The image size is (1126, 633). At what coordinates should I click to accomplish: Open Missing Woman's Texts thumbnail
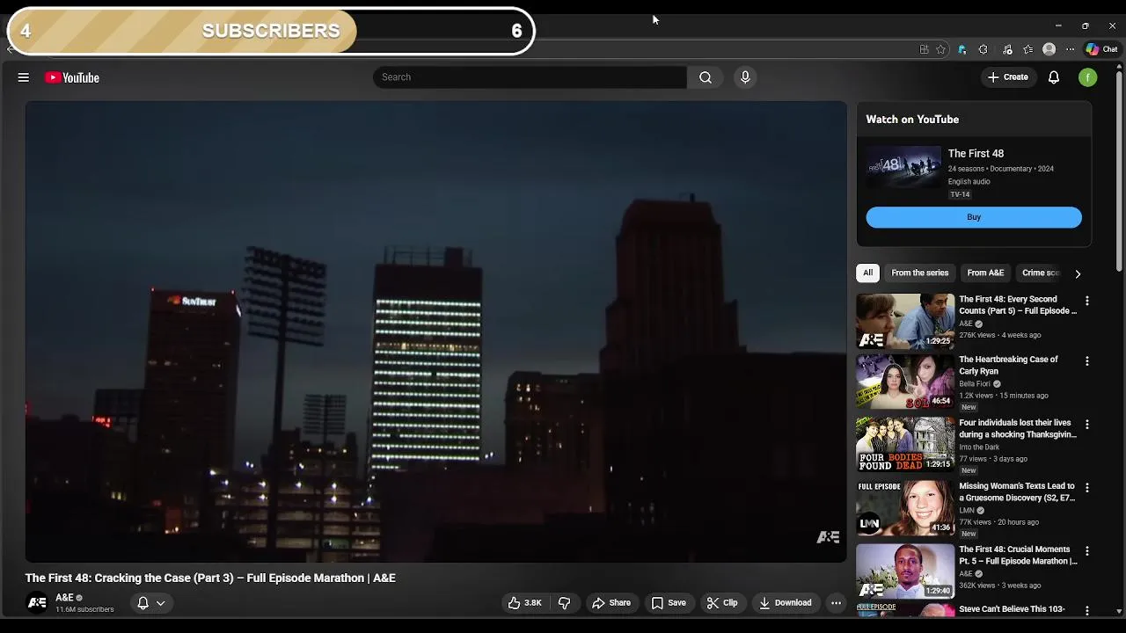pos(905,508)
